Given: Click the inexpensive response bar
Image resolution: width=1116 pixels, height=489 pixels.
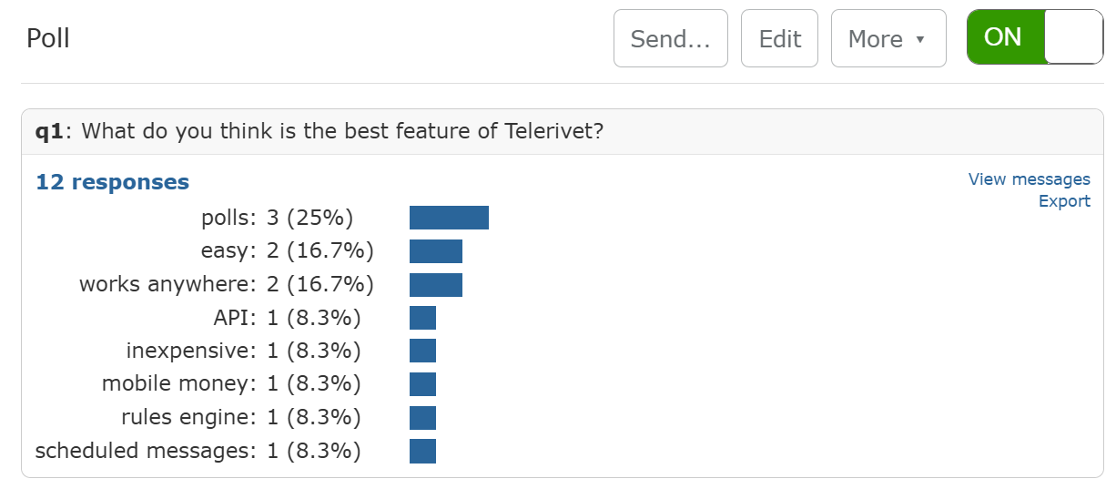Looking at the screenshot, I should (422, 351).
